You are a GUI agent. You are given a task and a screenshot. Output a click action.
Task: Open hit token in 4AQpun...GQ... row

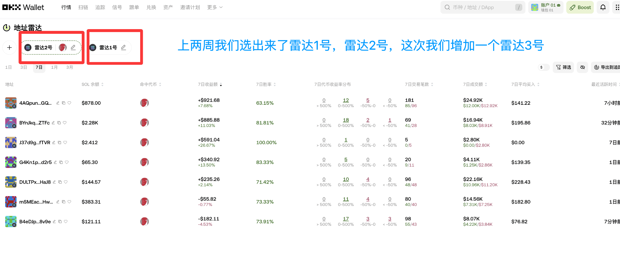(x=144, y=103)
